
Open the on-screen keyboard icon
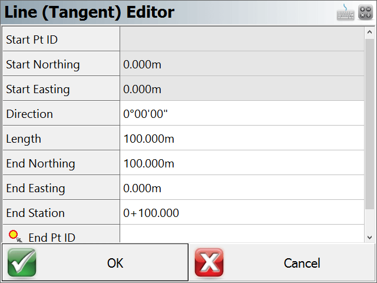point(345,12)
